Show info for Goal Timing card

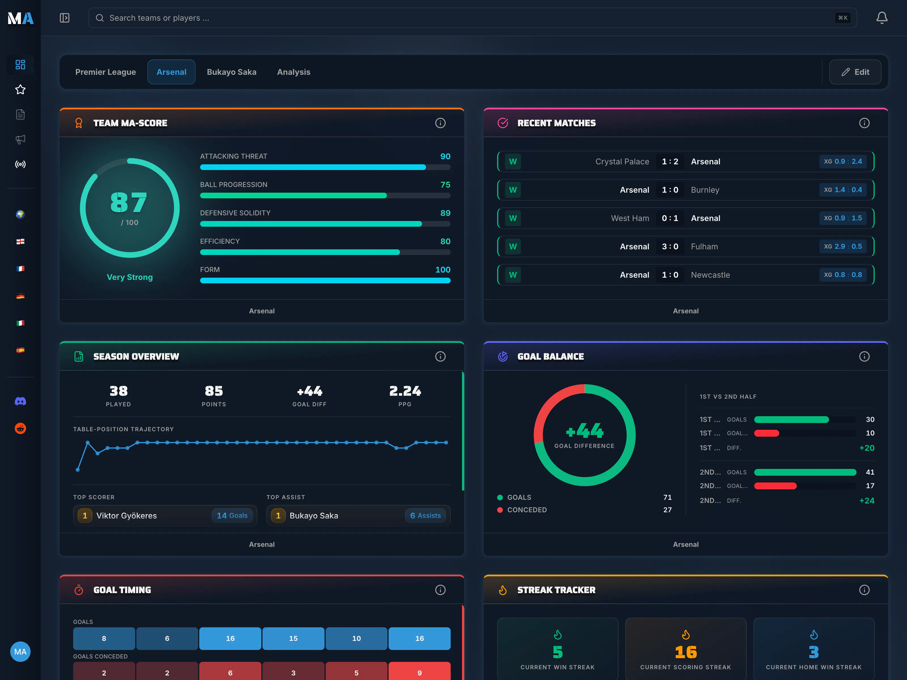(440, 590)
